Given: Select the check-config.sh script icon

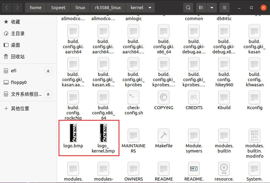Looking at the screenshot, I should [x=133, y=97].
